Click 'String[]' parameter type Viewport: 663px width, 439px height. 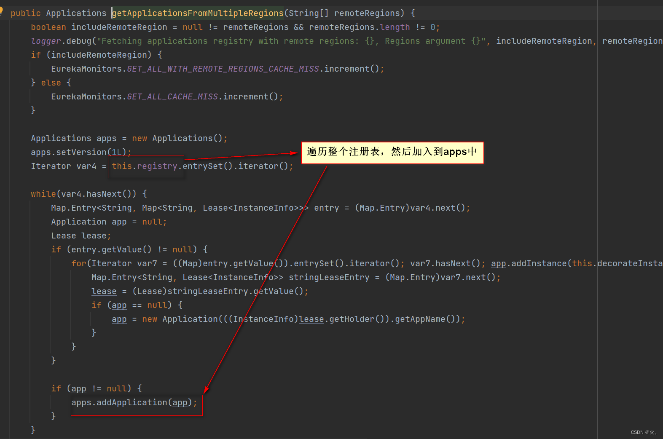(x=309, y=13)
